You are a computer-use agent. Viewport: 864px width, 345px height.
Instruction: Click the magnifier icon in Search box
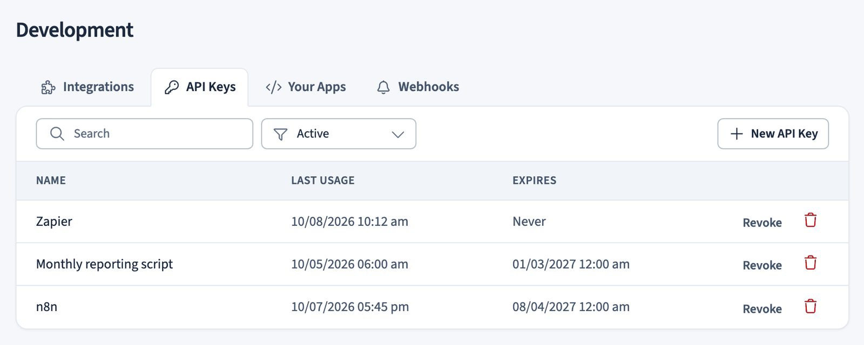coord(57,134)
